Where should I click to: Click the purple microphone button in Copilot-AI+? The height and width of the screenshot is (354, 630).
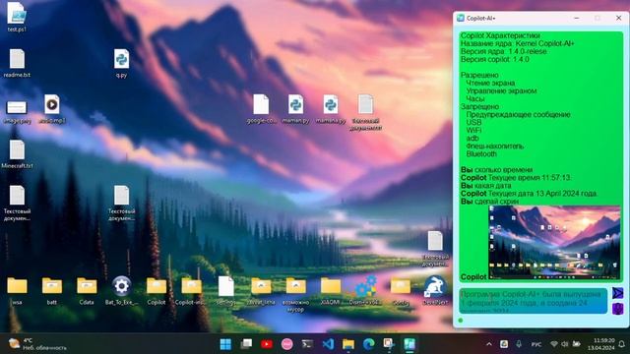(x=617, y=308)
